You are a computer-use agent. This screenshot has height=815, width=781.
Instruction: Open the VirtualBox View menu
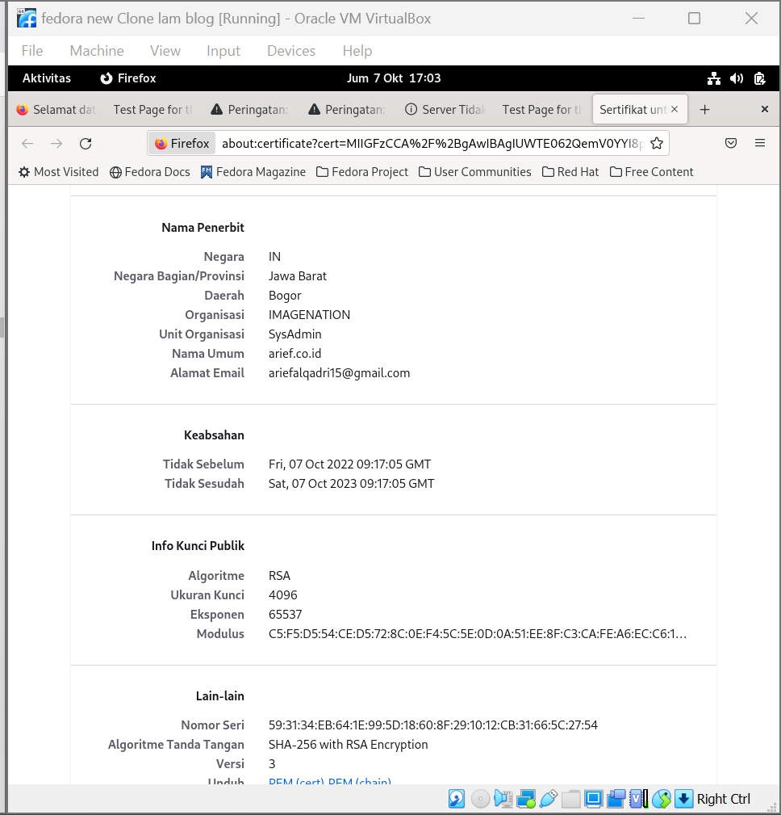click(165, 51)
